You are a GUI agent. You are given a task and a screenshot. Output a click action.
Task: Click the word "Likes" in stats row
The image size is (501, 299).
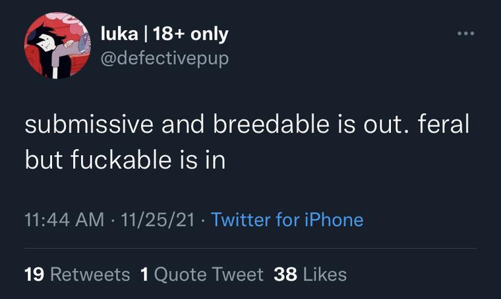click(324, 274)
